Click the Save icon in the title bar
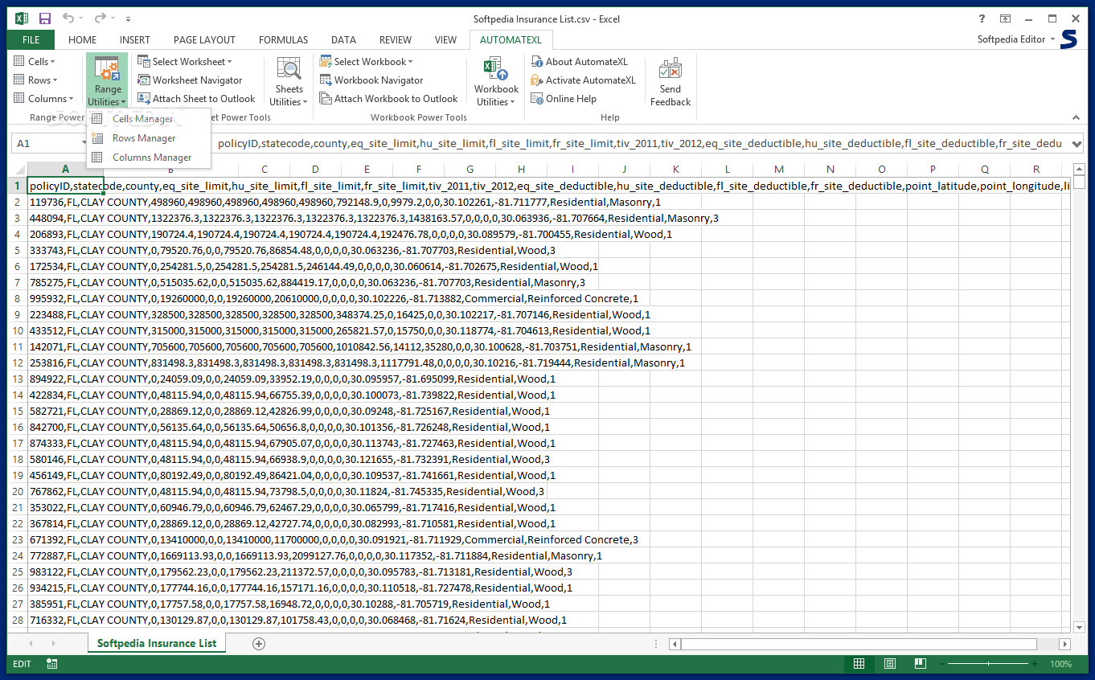Viewport: 1095px width, 680px height. [x=45, y=18]
